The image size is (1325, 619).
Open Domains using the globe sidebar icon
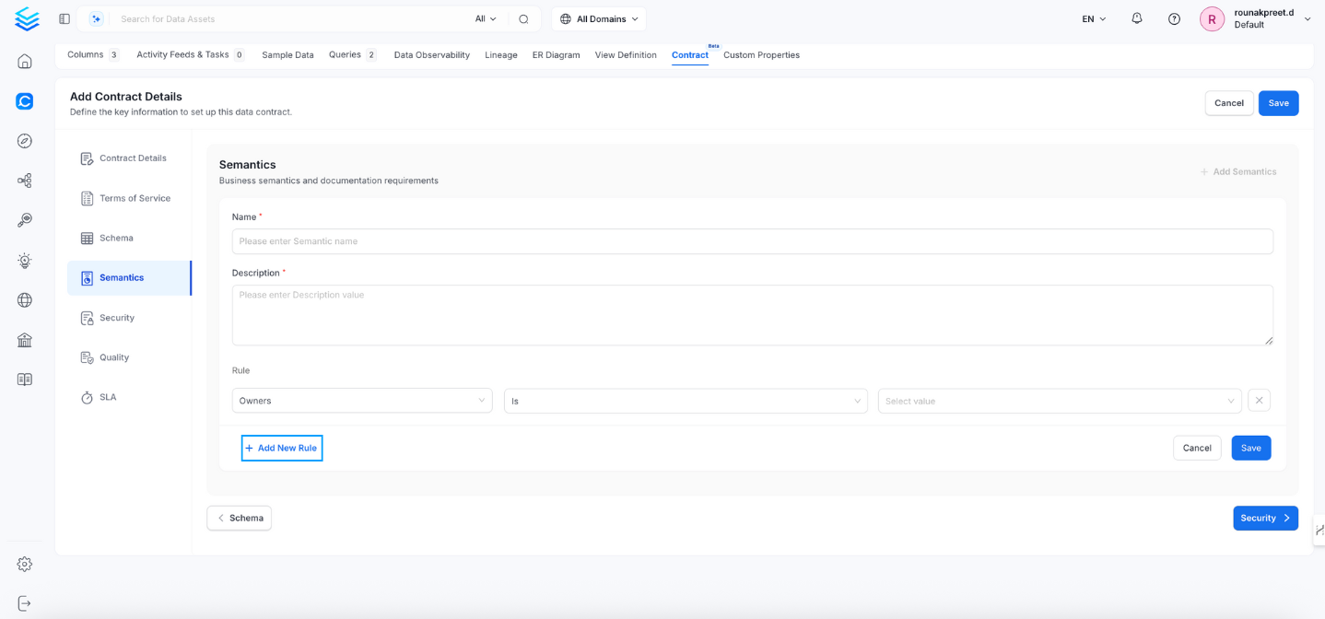point(24,299)
